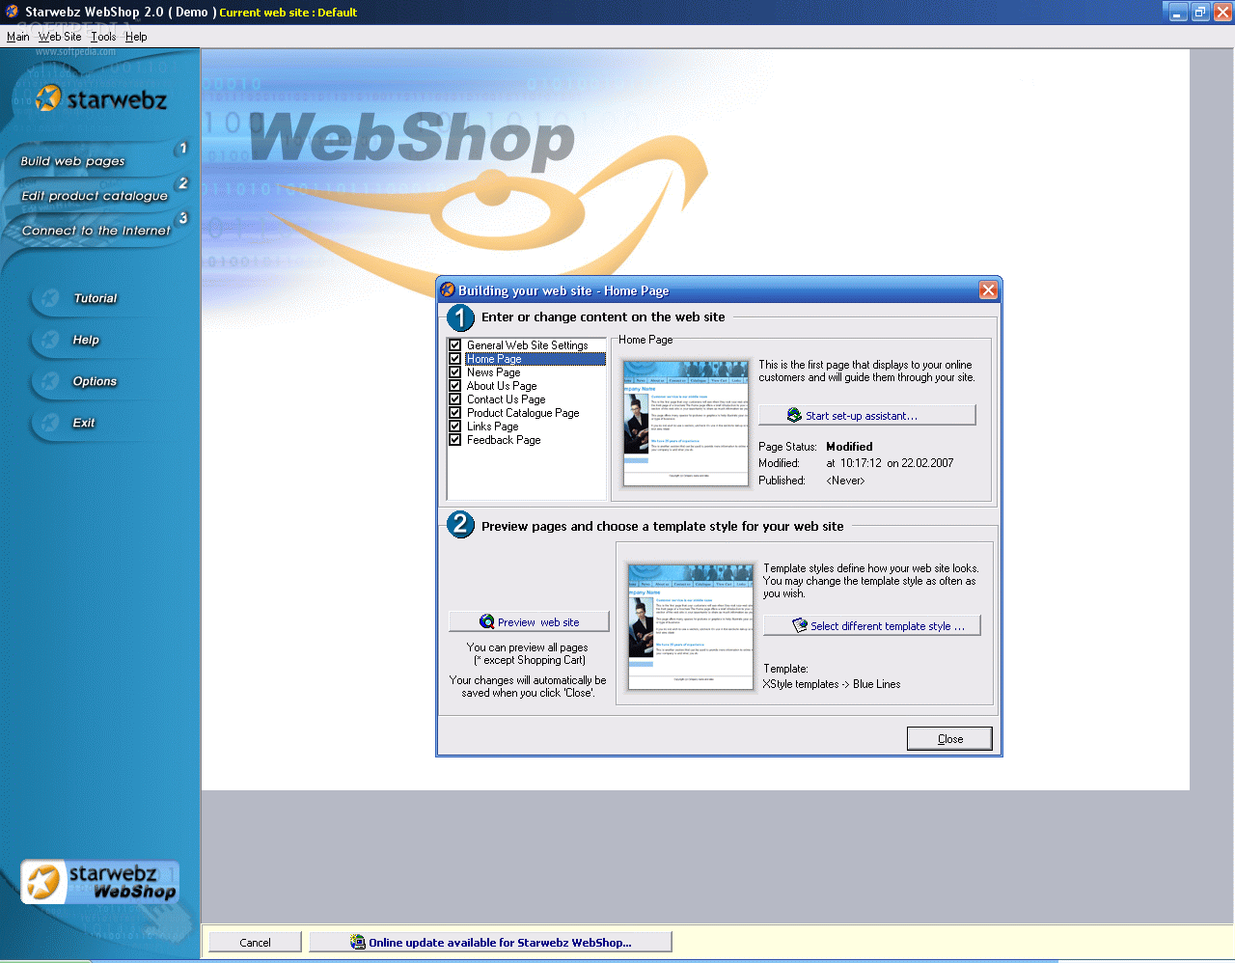
Task: Select Feedback Page in the list
Action: click(x=504, y=440)
